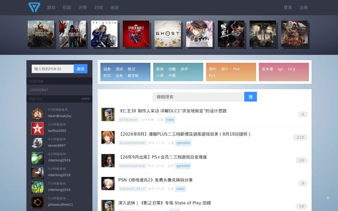Click avatar beside the 【26年9月出库】 post

(x=108, y=160)
